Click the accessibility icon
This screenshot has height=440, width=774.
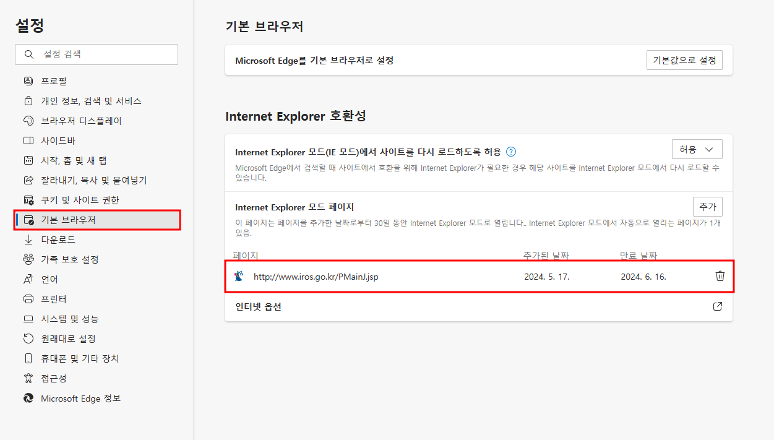28,378
